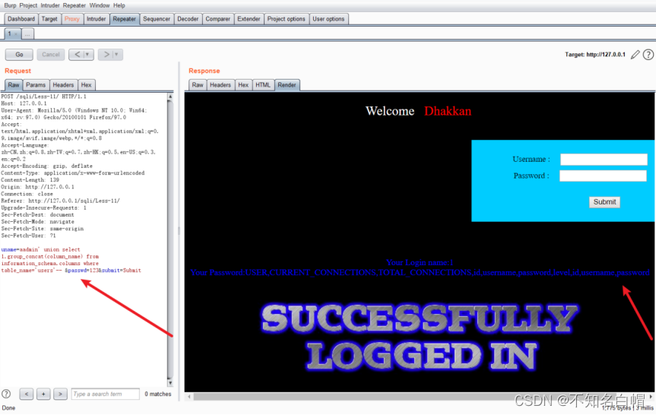Open back history dropdown arrow
656x415 pixels.
tap(87, 55)
